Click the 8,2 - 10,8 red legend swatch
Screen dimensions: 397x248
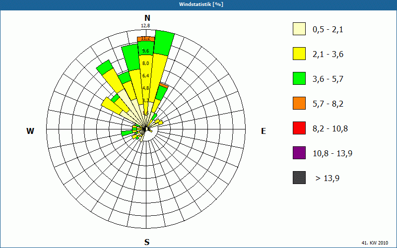[299, 128]
